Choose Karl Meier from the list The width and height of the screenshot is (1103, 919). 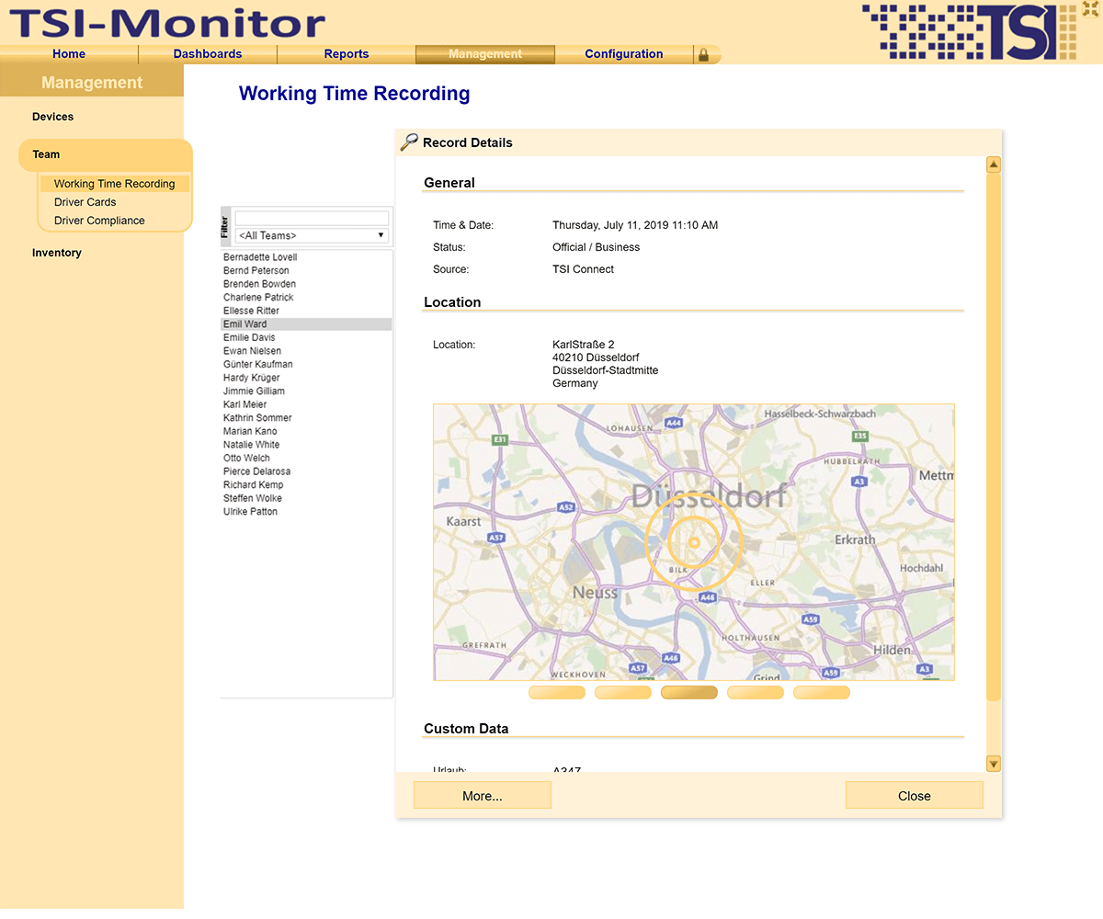(307, 404)
